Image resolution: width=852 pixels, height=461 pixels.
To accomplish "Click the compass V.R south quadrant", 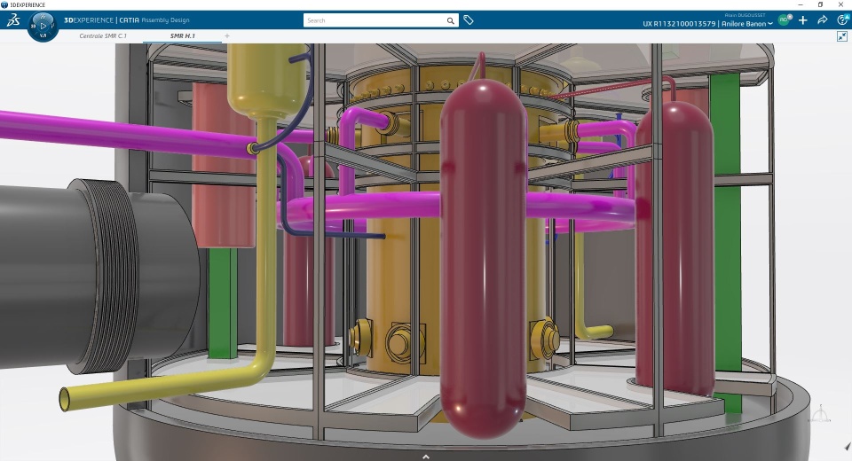I will coord(43,35).
